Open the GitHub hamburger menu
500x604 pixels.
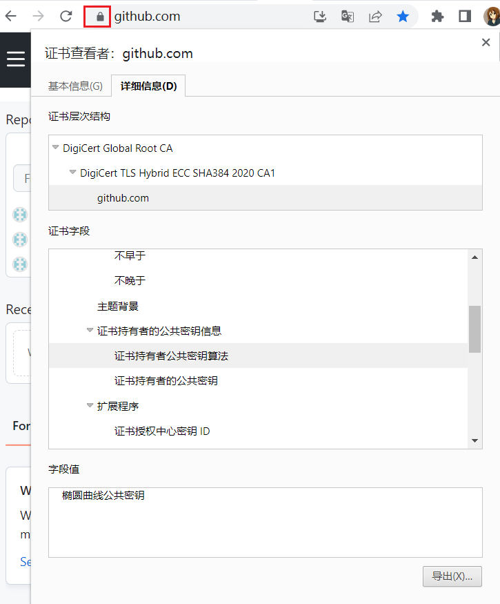(16, 59)
